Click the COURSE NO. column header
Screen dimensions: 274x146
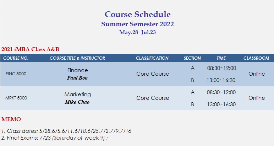(x=16, y=58)
